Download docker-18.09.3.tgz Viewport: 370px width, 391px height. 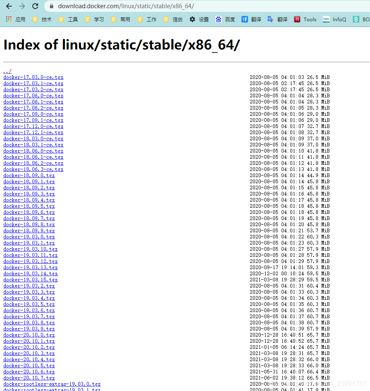29,194
